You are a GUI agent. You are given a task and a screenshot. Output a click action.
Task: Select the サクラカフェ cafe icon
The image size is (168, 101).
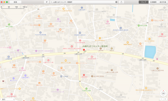pyautogui.click(x=77, y=63)
